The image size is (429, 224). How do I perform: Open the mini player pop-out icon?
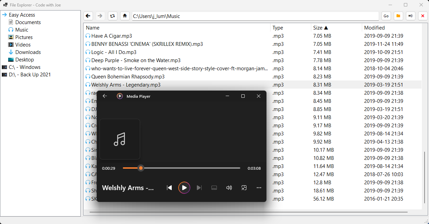pyautogui.click(x=244, y=187)
